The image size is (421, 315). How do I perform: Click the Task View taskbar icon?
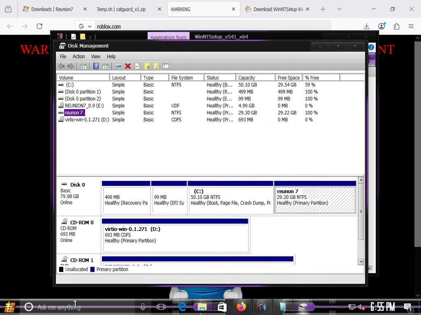pyautogui.click(x=161, y=307)
